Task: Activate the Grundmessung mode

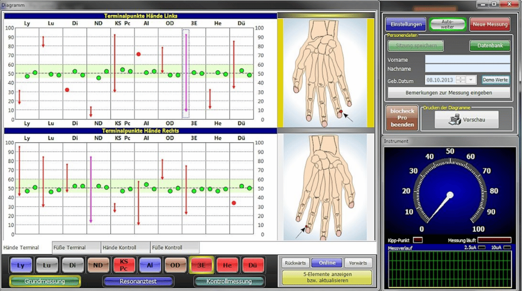Action: (x=45, y=281)
